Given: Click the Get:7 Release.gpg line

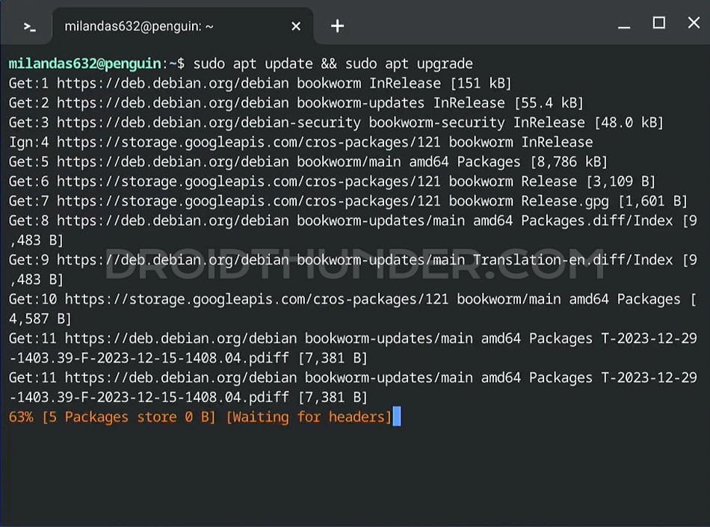Looking at the screenshot, I should pyautogui.click(x=348, y=201).
